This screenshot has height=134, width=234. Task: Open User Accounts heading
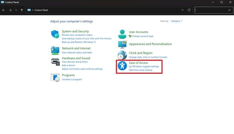(138, 32)
